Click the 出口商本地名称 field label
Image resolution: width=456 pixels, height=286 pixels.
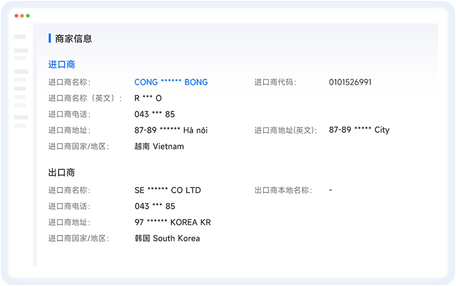pos(283,190)
